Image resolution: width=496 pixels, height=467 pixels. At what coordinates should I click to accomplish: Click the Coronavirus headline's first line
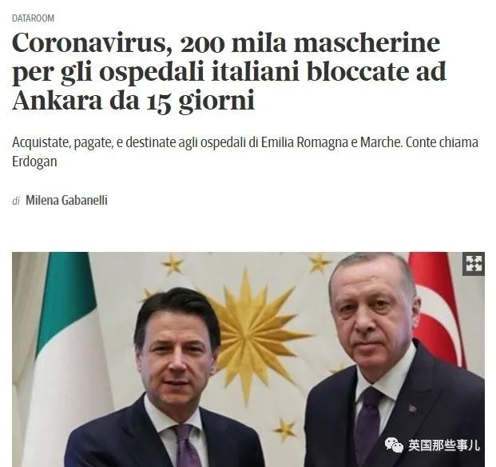pos(226,43)
